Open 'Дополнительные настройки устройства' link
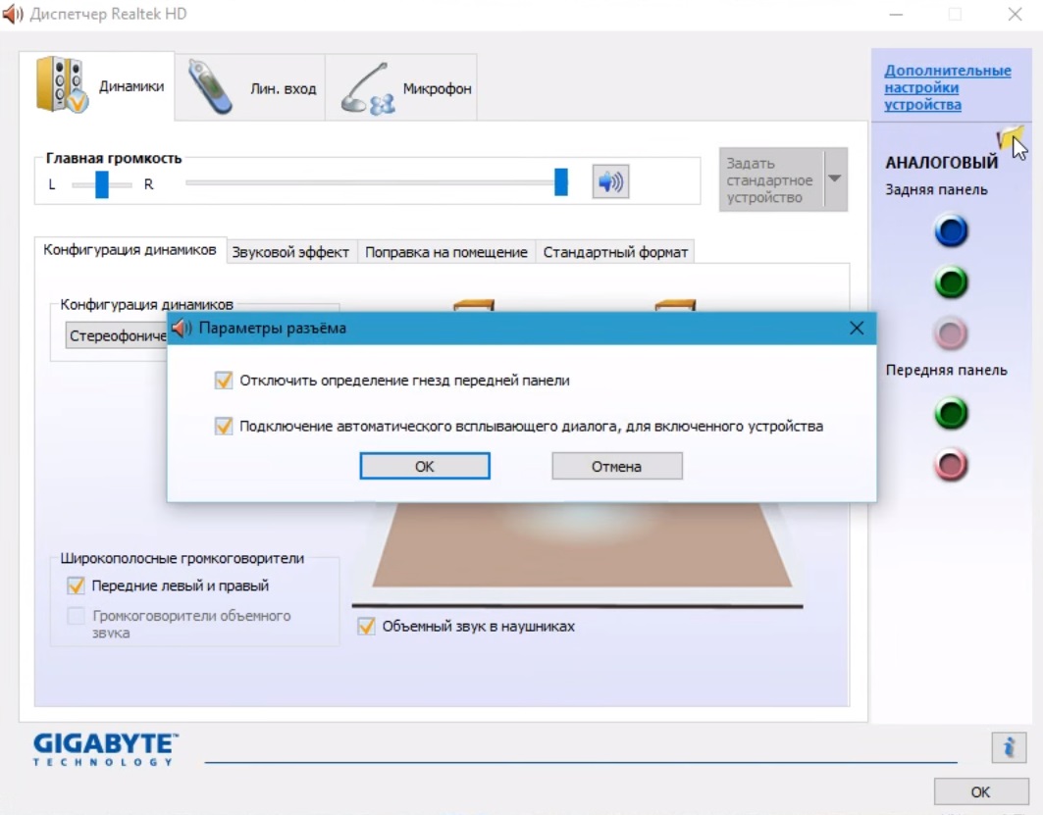 click(x=946, y=87)
